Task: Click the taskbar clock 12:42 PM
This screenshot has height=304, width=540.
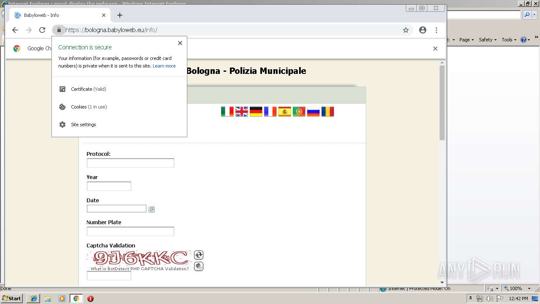Action: pyautogui.click(x=518, y=299)
